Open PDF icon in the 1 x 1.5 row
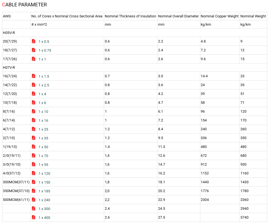The width and height of the screenshot is (268, 223). (x=34, y=76)
